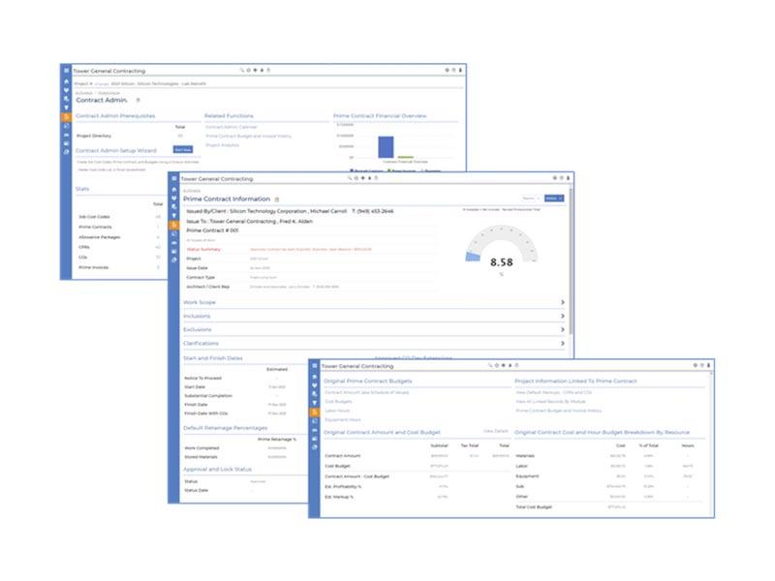Click heart icon in budgets window sidebar
This screenshot has width=775, height=581.
pyautogui.click(x=314, y=384)
